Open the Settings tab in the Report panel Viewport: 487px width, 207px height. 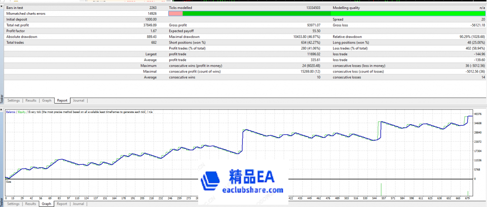click(x=14, y=100)
